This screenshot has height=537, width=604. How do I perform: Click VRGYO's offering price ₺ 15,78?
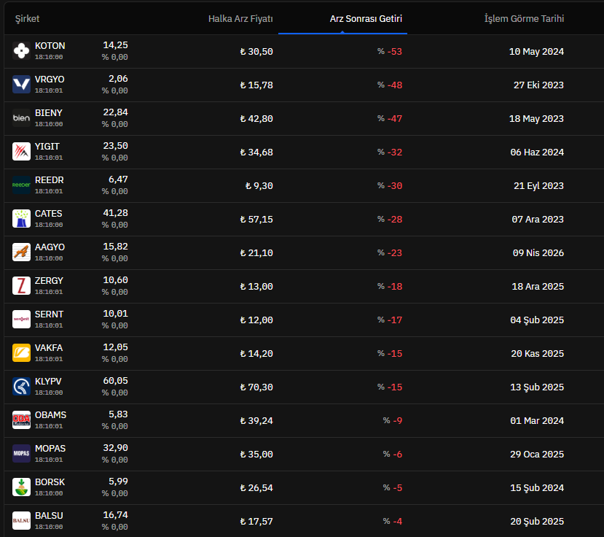tap(256, 85)
